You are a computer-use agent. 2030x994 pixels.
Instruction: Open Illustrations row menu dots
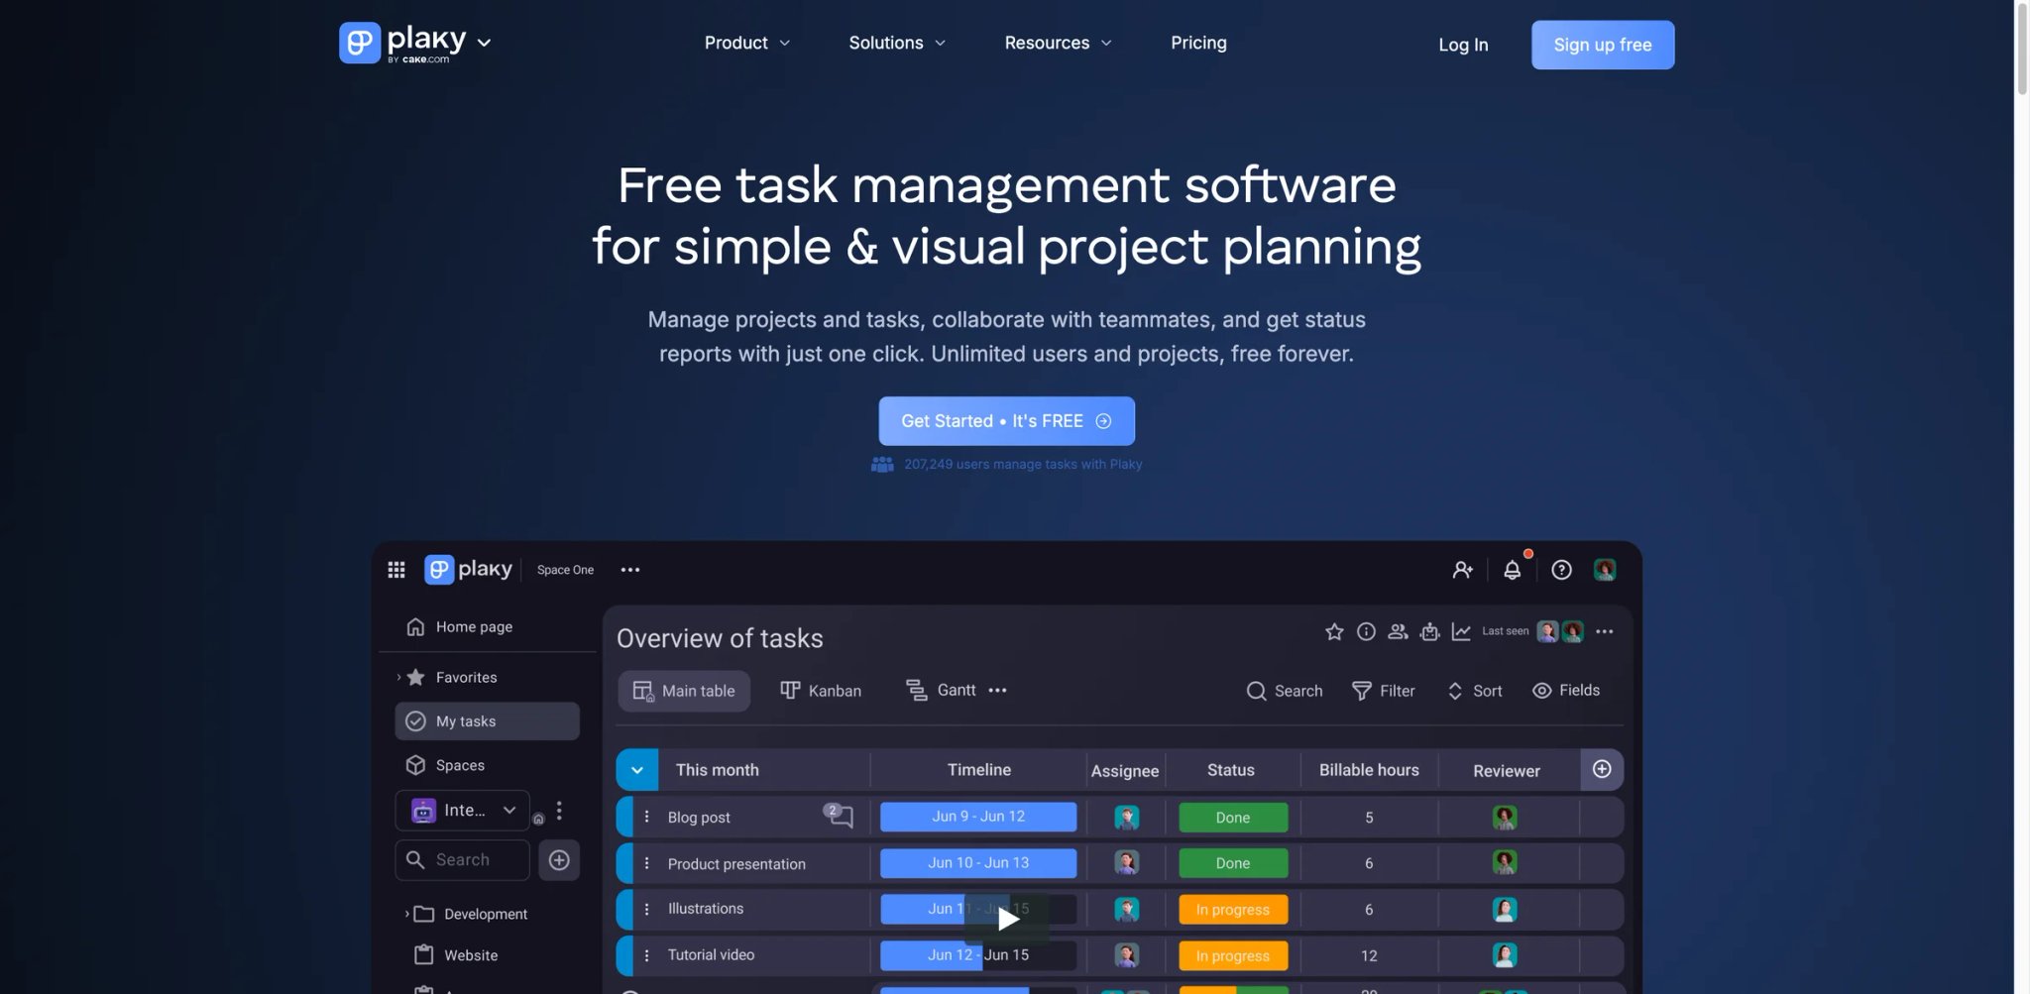tap(646, 909)
